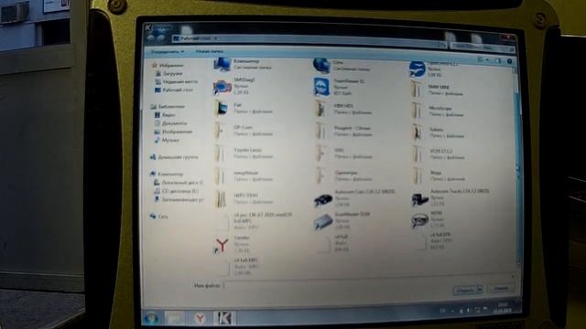
Task: Select Изображения library in the sidebar
Action: 173,132
